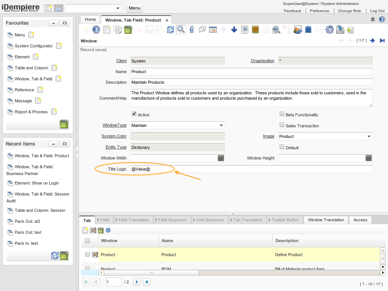Click the Menu button in header

coord(135,8)
